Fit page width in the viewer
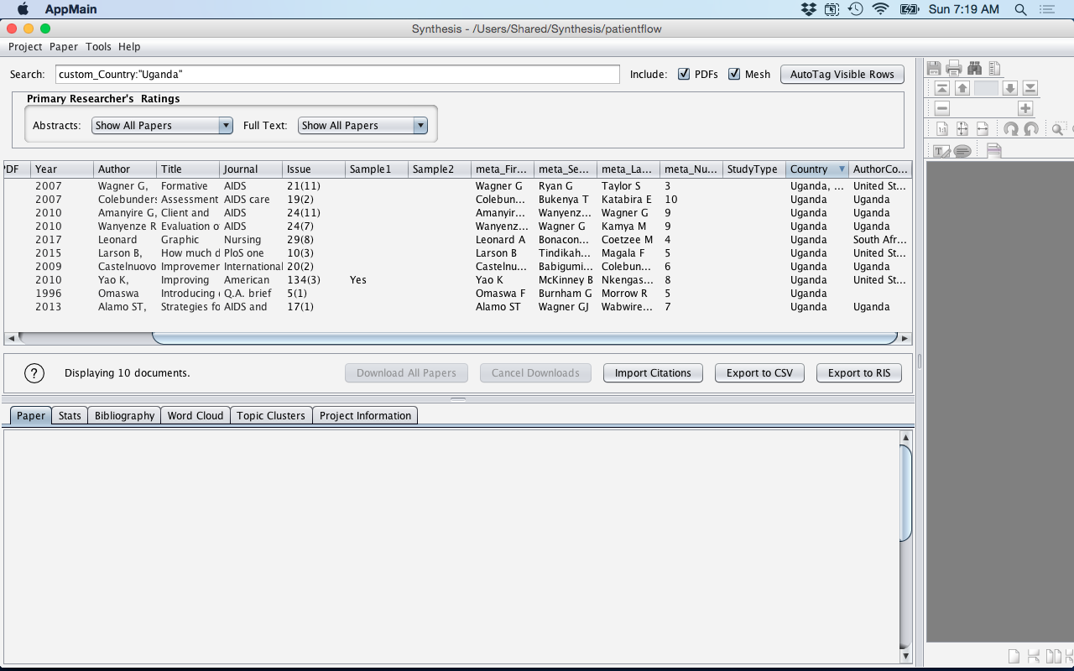The height and width of the screenshot is (671, 1074). 983,129
